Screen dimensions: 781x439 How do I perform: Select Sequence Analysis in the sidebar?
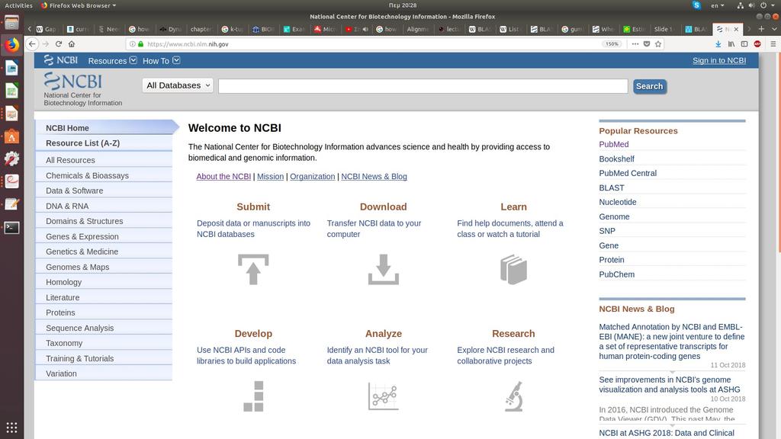point(104,328)
